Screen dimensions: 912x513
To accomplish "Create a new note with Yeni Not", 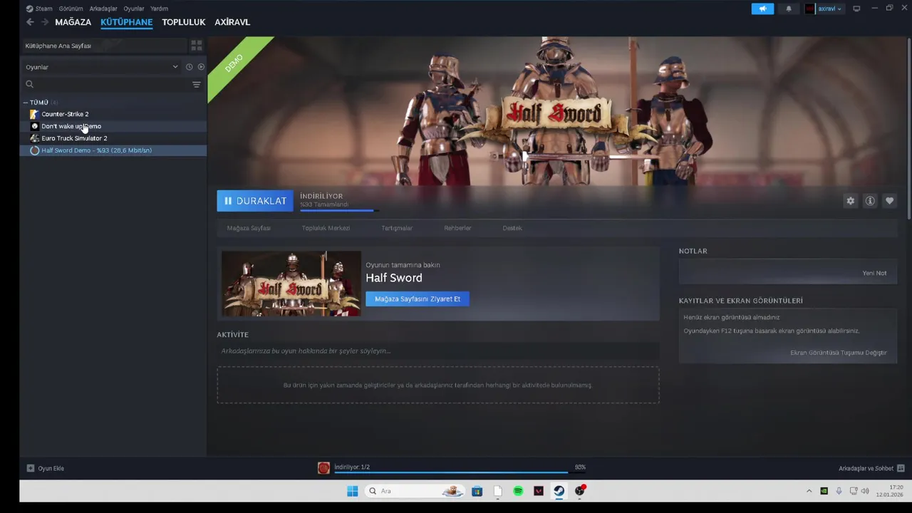I will (874, 273).
